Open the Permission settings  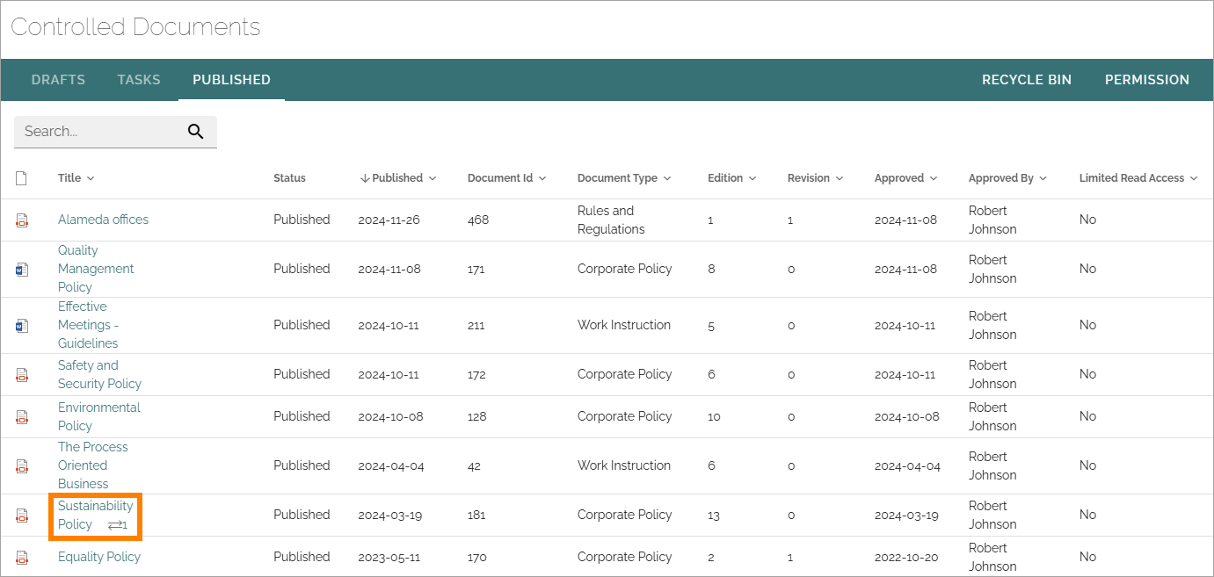click(1147, 80)
